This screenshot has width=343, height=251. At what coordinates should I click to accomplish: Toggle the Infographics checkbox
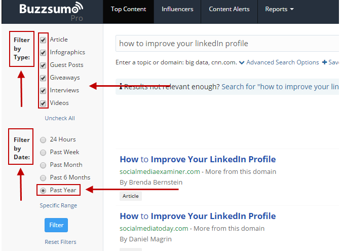(x=43, y=52)
